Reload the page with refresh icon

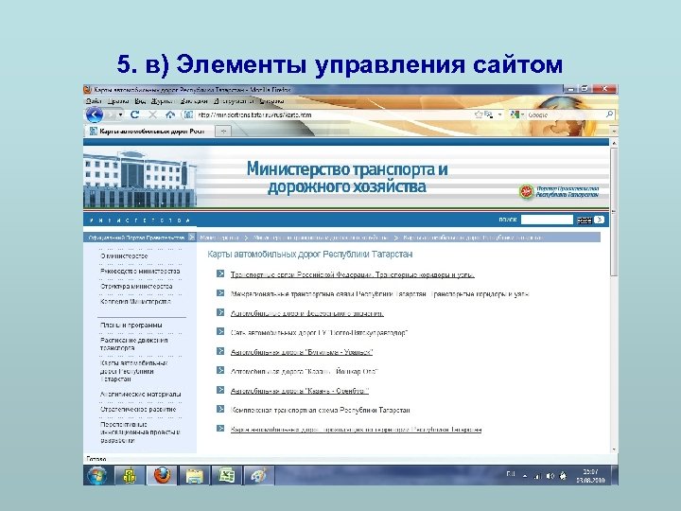[x=134, y=115]
